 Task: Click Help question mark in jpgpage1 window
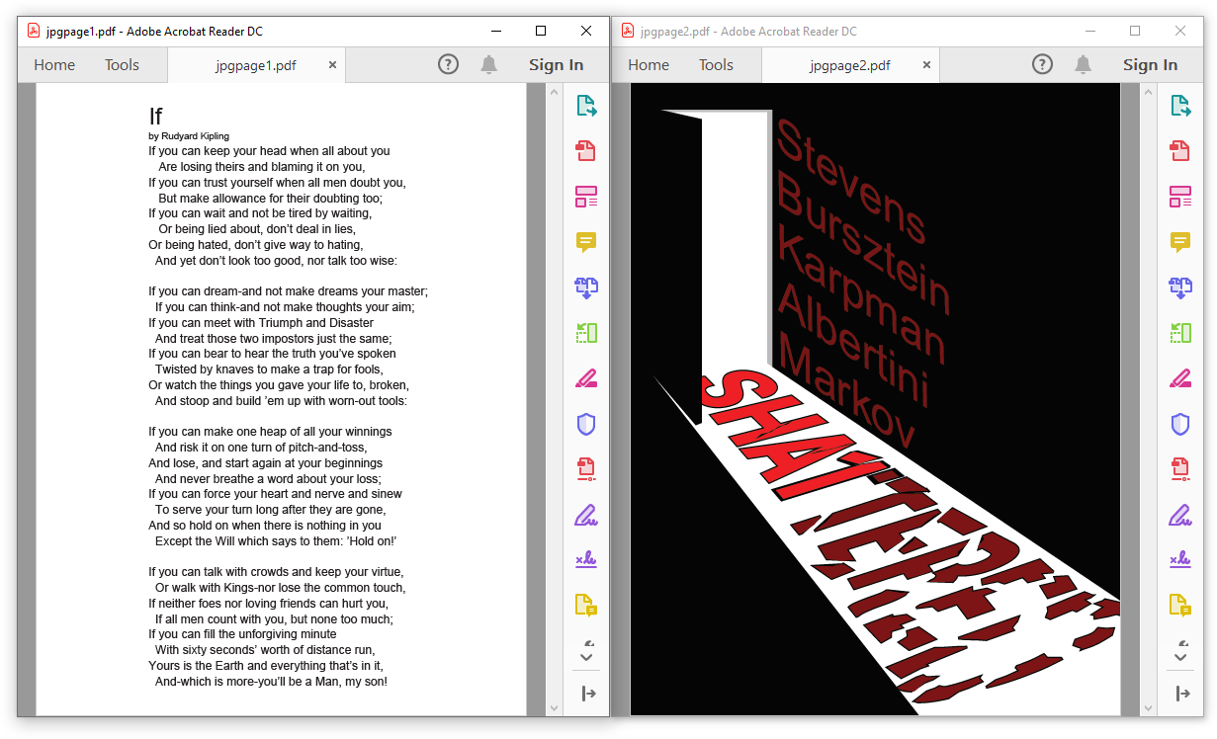(x=448, y=65)
